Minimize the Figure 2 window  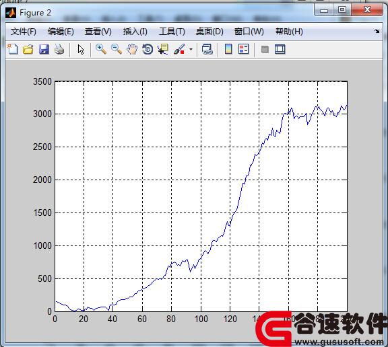[323, 10]
